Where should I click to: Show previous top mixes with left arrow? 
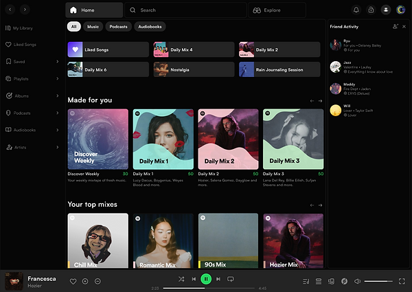312,205
